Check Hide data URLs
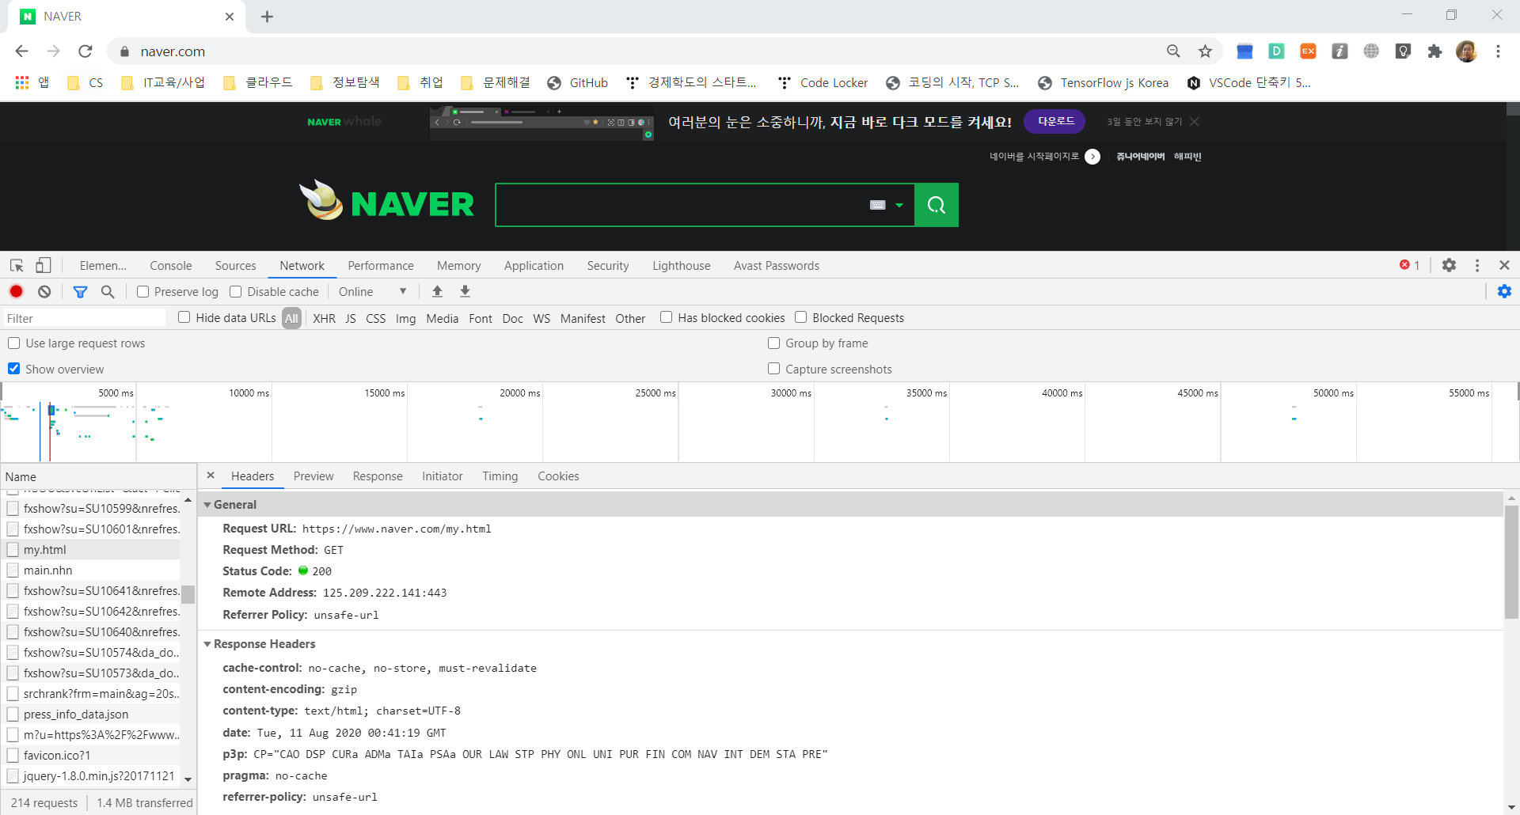Screen dimensions: 1520x815 coord(184,317)
